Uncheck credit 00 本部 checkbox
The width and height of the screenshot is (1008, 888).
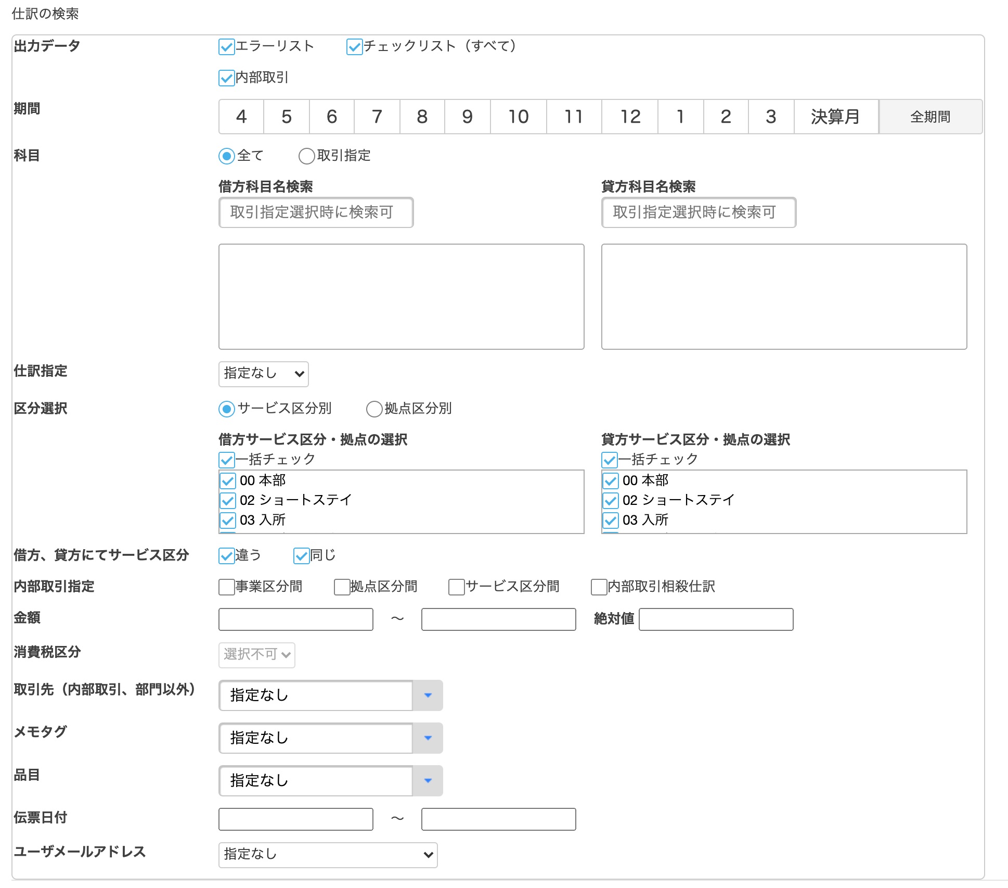pyautogui.click(x=611, y=480)
